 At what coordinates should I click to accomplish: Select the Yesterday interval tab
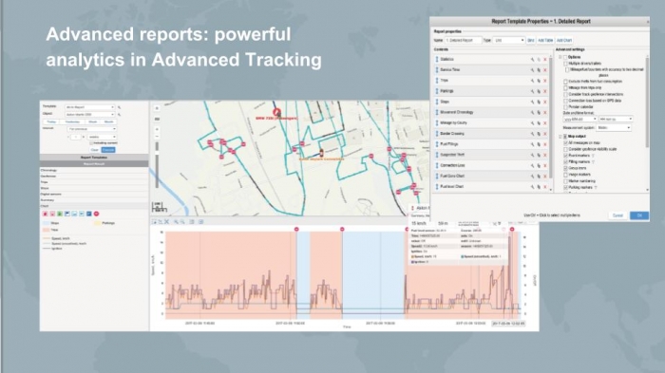pyautogui.click(x=72, y=121)
